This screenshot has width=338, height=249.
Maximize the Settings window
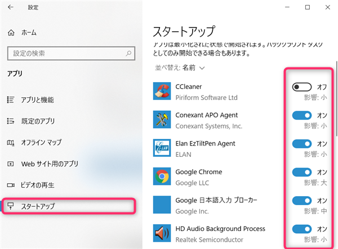(308, 7)
